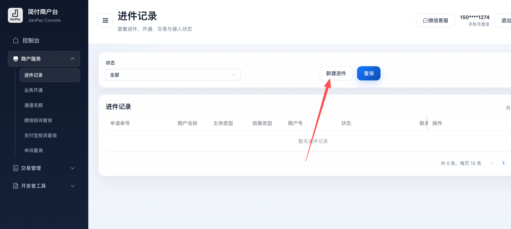Click the 结算类型 column header
The height and width of the screenshot is (229, 511).
(262, 123)
